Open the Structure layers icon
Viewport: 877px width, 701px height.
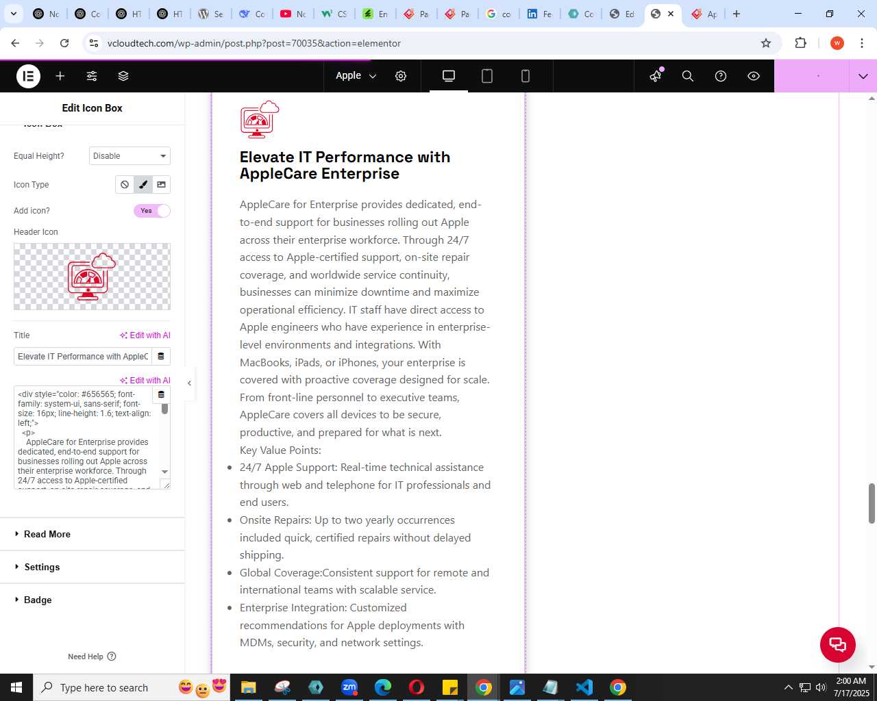pyautogui.click(x=123, y=76)
